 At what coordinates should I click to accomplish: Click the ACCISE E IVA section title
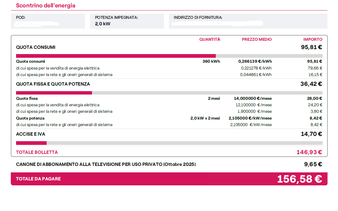point(31,134)
